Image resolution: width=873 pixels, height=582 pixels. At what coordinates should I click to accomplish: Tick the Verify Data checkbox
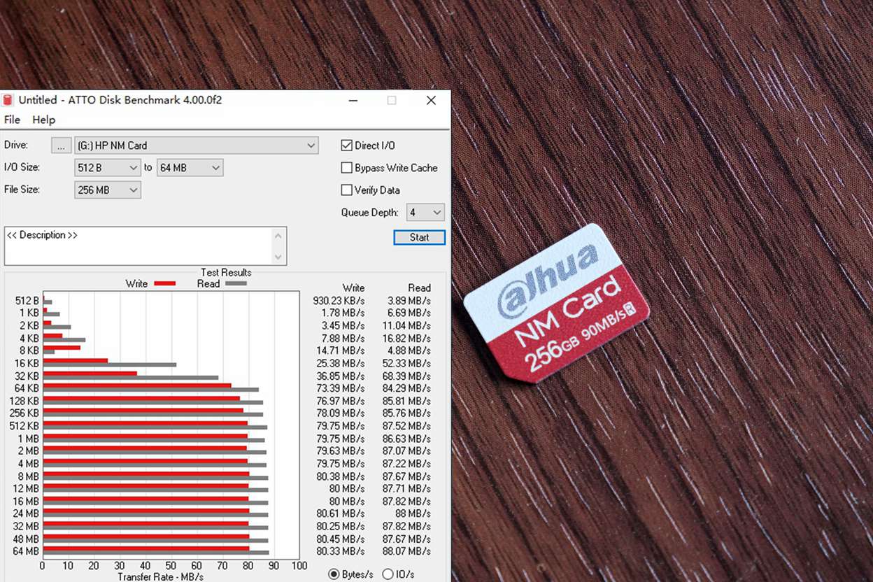(346, 190)
